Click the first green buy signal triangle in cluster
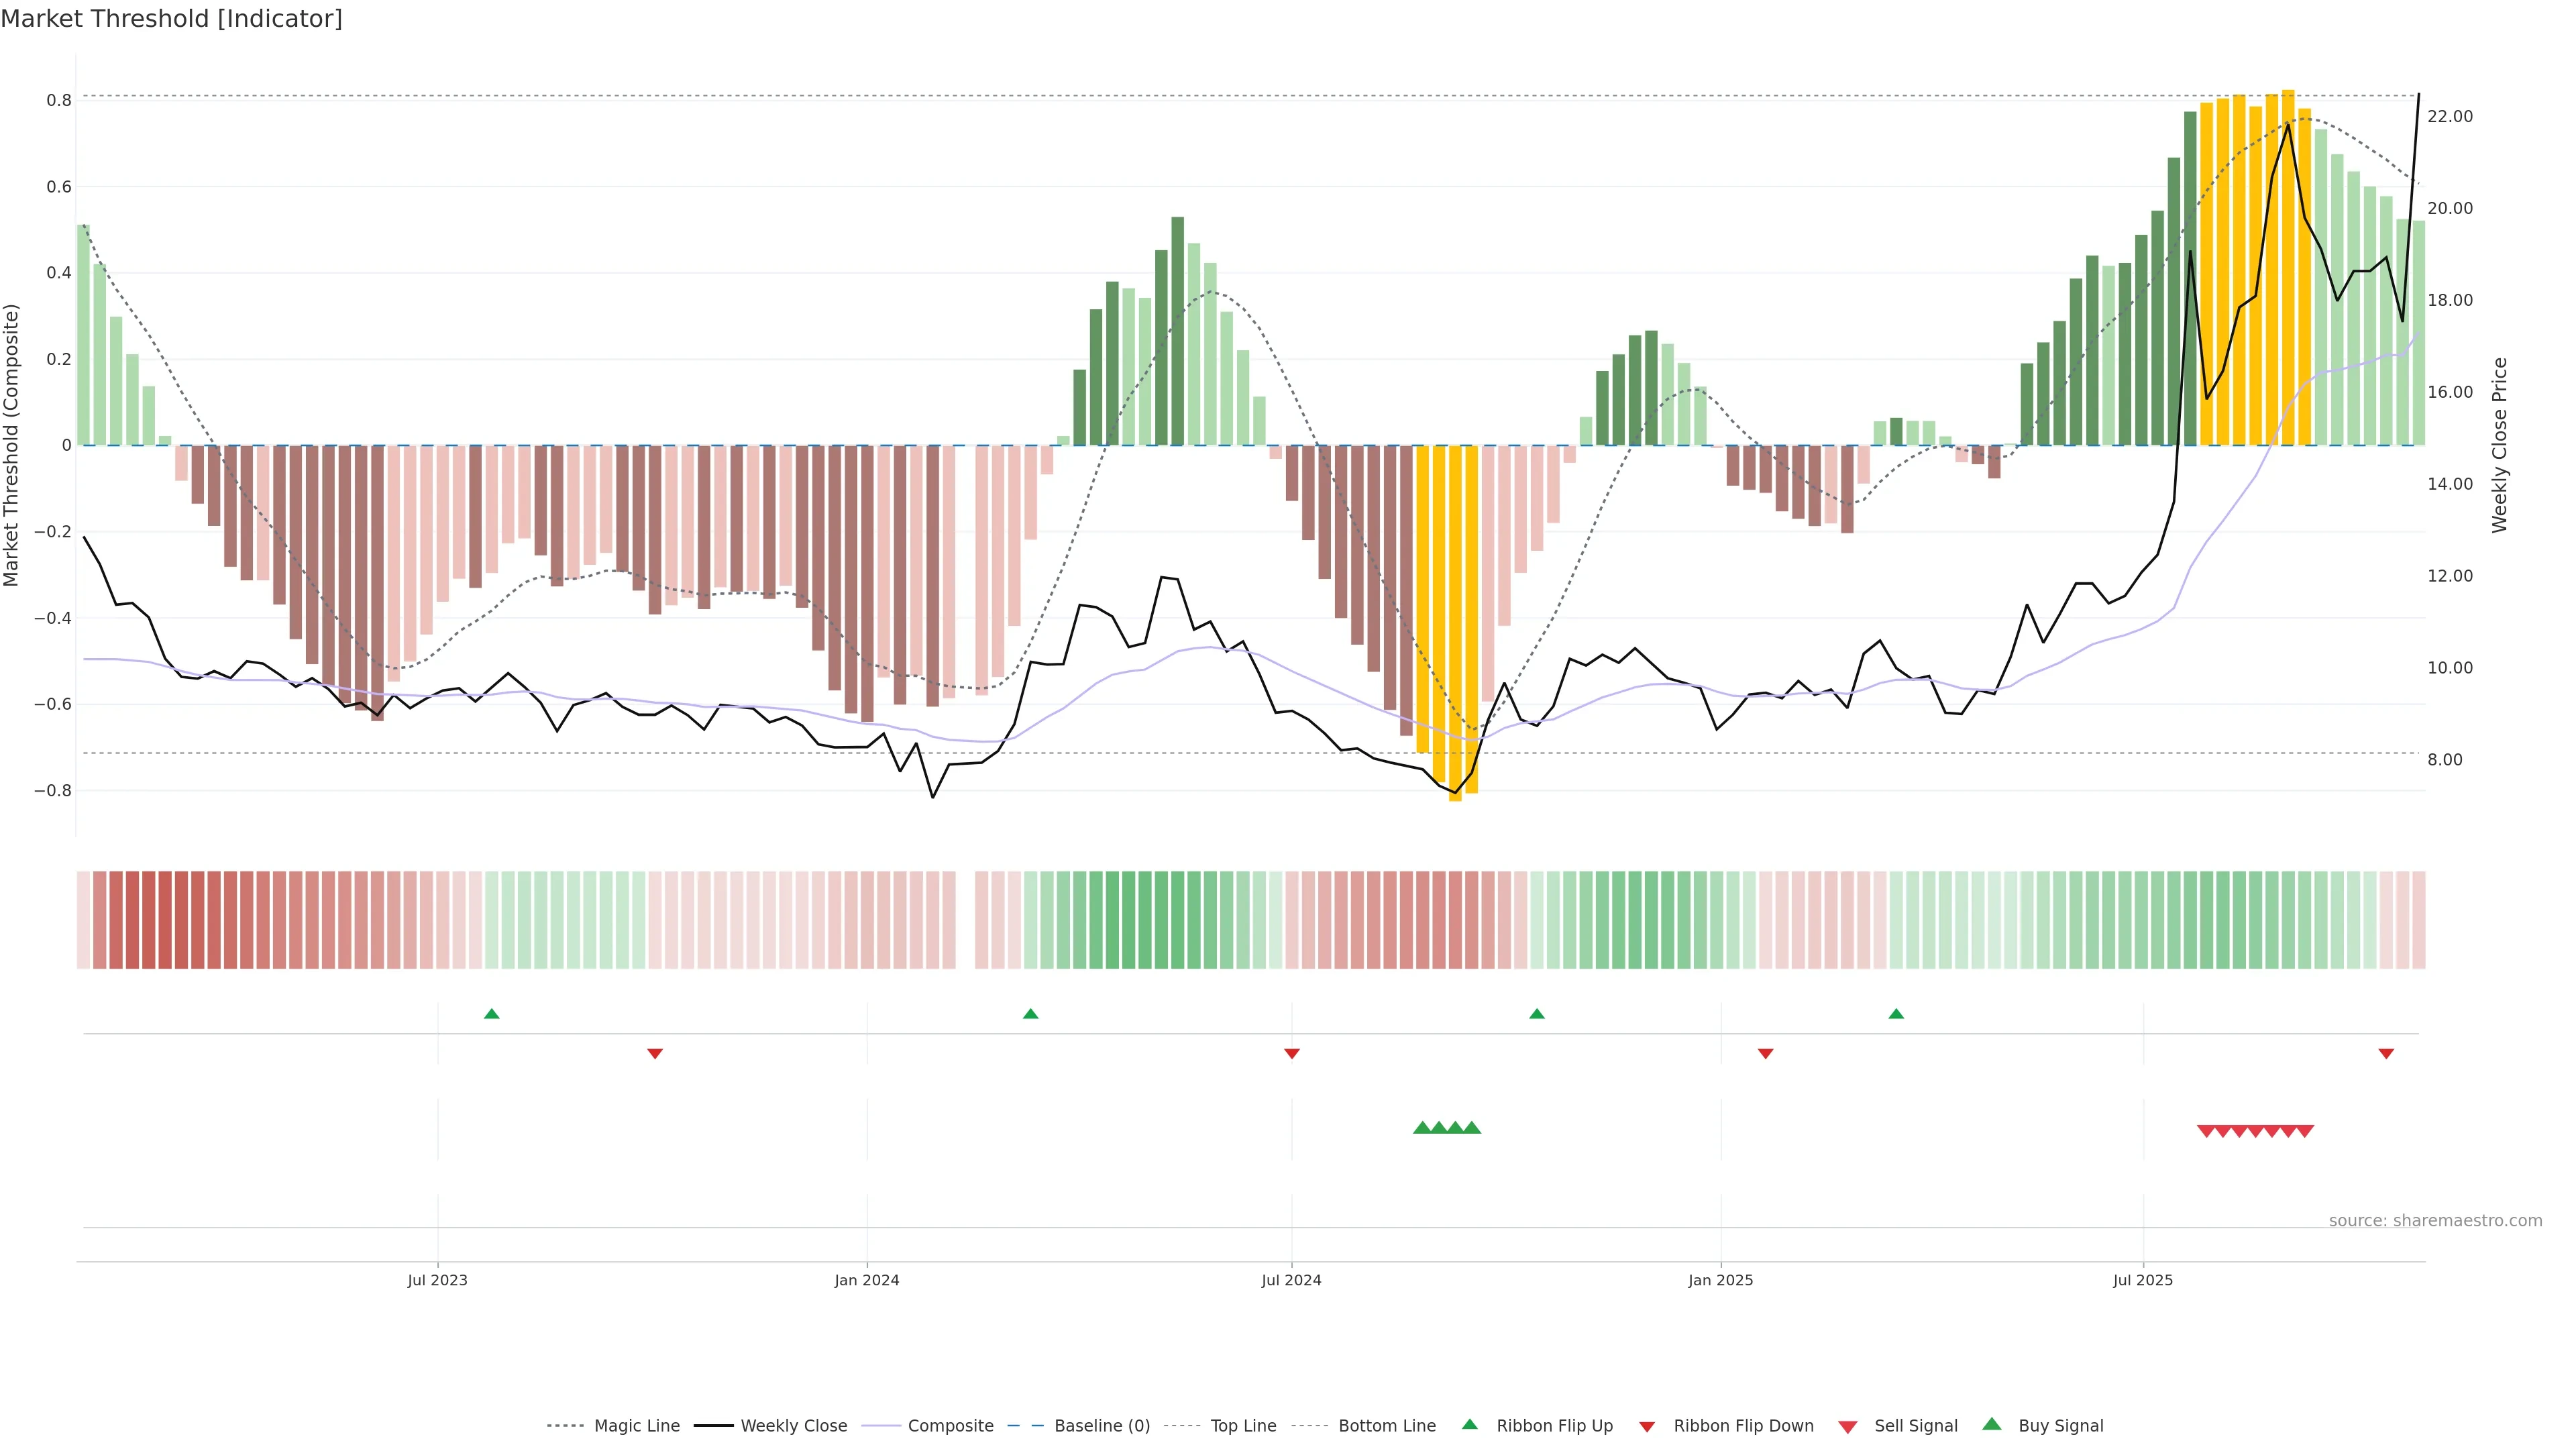The height and width of the screenshot is (1449, 2576). click(x=1422, y=1128)
